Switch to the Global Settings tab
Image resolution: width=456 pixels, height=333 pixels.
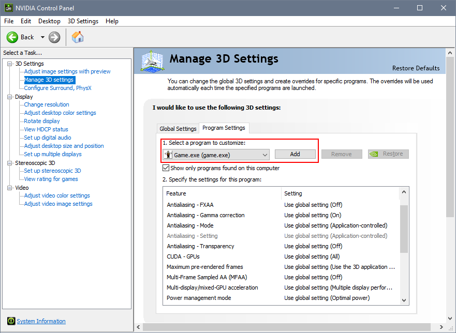coord(178,129)
